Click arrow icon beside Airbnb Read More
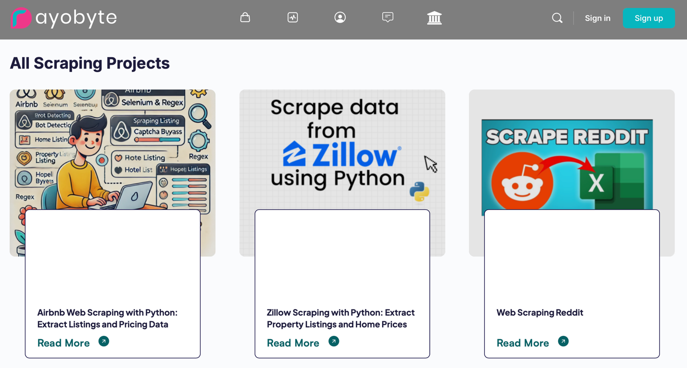This screenshot has height=368, width=687. pyautogui.click(x=104, y=341)
